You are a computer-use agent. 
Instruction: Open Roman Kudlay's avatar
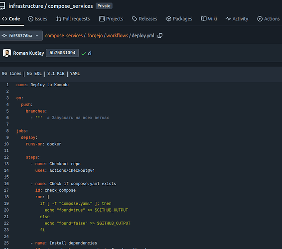click(x=7, y=53)
